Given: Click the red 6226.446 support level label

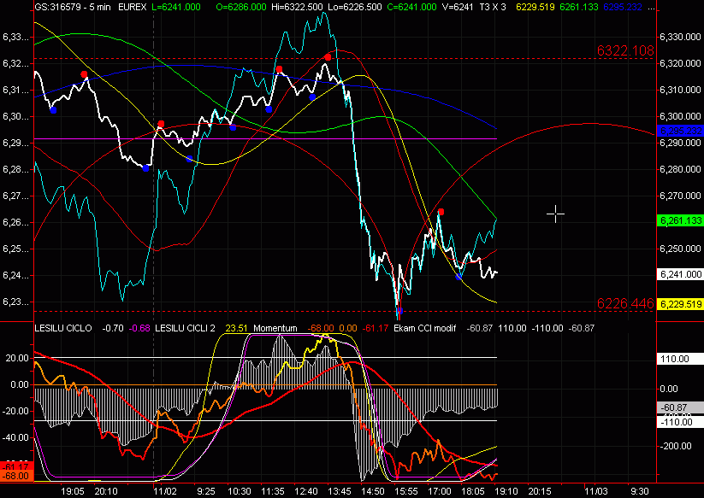Looking at the screenshot, I should point(625,303).
